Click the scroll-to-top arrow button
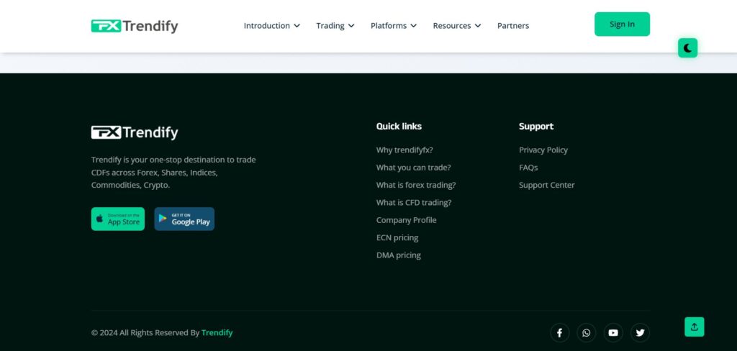The width and height of the screenshot is (737, 351). (694, 327)
